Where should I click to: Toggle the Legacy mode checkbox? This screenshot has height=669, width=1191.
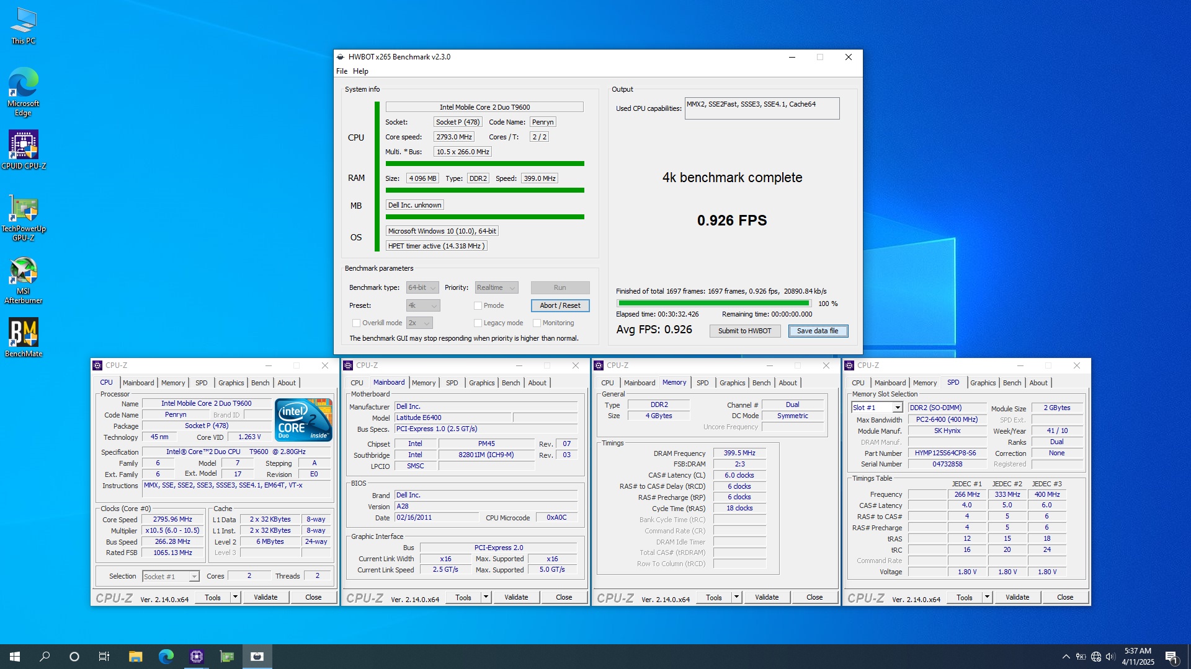tap(478, 323)
